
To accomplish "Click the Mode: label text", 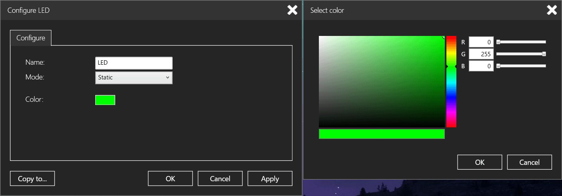I will coord(35,77).
